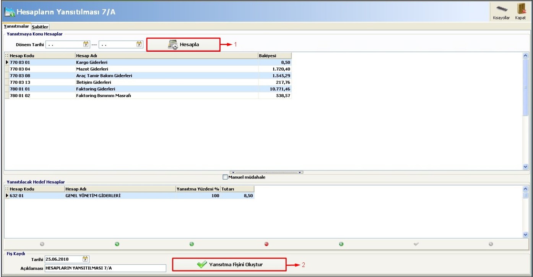The image size is (533, 277).
Task: Click the Tutarı column header
Action: 237,189
